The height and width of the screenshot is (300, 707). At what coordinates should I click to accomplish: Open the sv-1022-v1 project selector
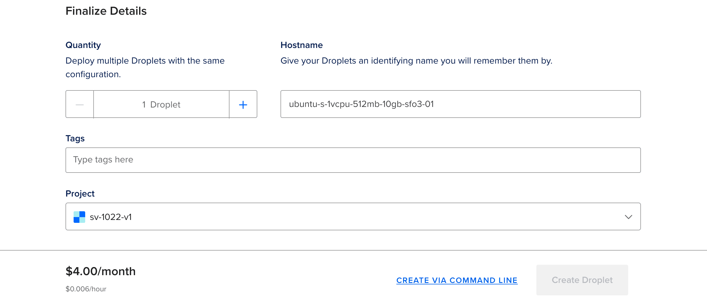click(x=353, y=216)
